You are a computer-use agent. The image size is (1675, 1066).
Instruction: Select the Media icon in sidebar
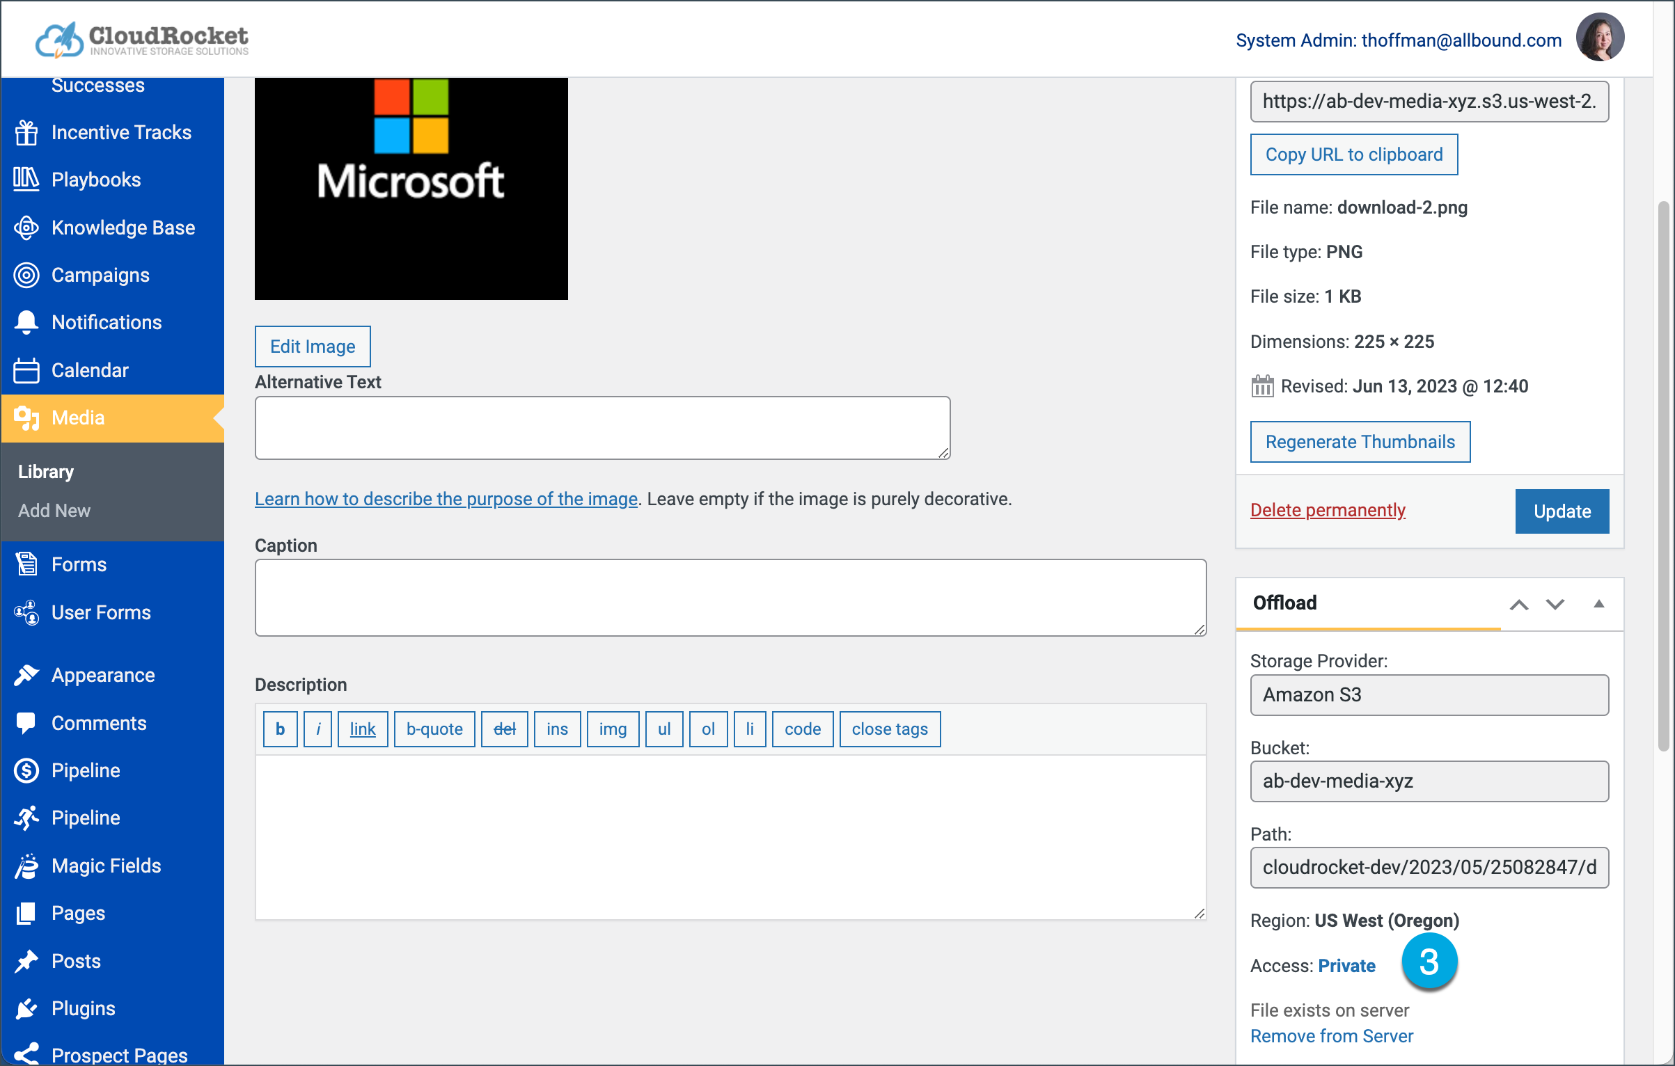(x=26, y=418)
